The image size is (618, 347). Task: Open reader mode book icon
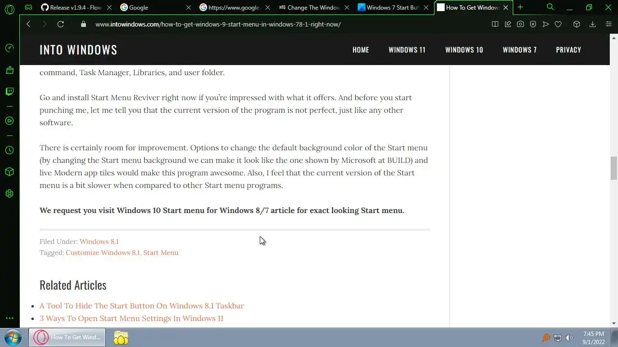(495, 24)
